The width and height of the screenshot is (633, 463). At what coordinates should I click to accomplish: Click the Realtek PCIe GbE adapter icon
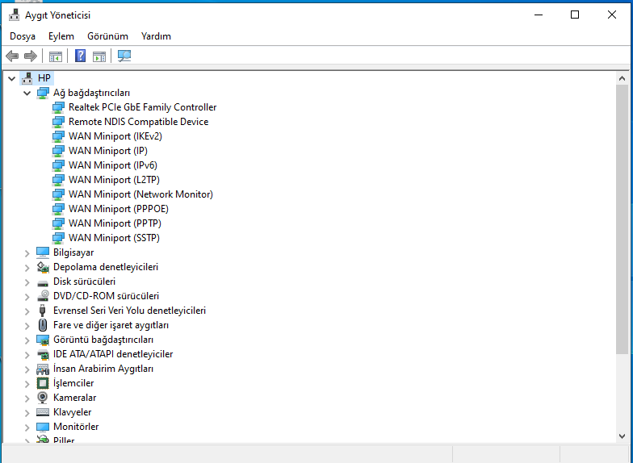pos(58,107)
